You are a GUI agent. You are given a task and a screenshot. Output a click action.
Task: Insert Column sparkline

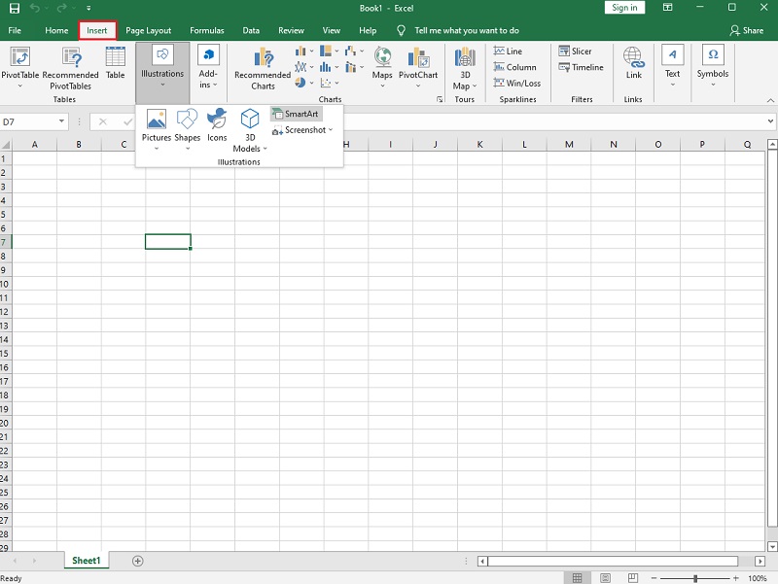tap(515, 67)
